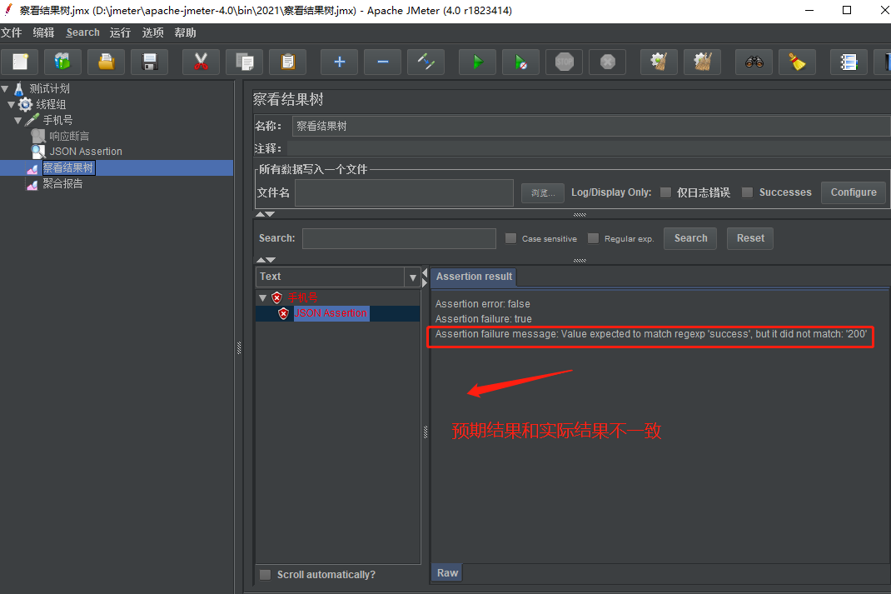Enable 仅日志错误 checkbox
This screenshot has width=891, height=594.
pos(666,192)
